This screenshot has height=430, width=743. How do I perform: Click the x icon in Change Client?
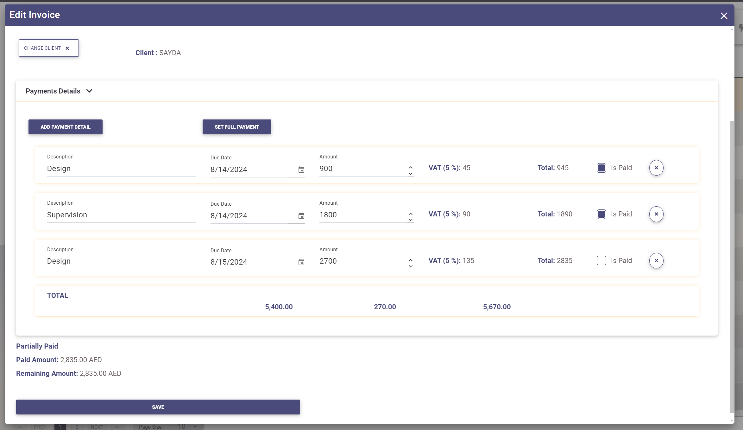pyautogui.click(x=67, y=48)
